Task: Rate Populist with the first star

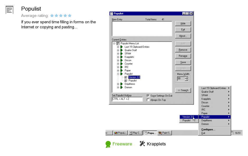Action: click(x=52, y=16)
